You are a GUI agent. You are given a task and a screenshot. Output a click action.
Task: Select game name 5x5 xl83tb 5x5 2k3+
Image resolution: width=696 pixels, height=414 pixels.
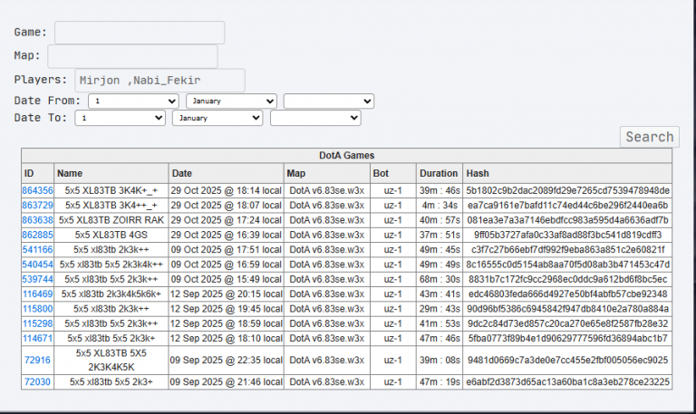(x=111, y=382)
